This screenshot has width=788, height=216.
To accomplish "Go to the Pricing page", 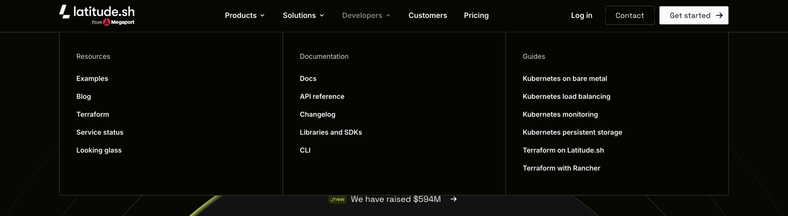I will 476,15.
